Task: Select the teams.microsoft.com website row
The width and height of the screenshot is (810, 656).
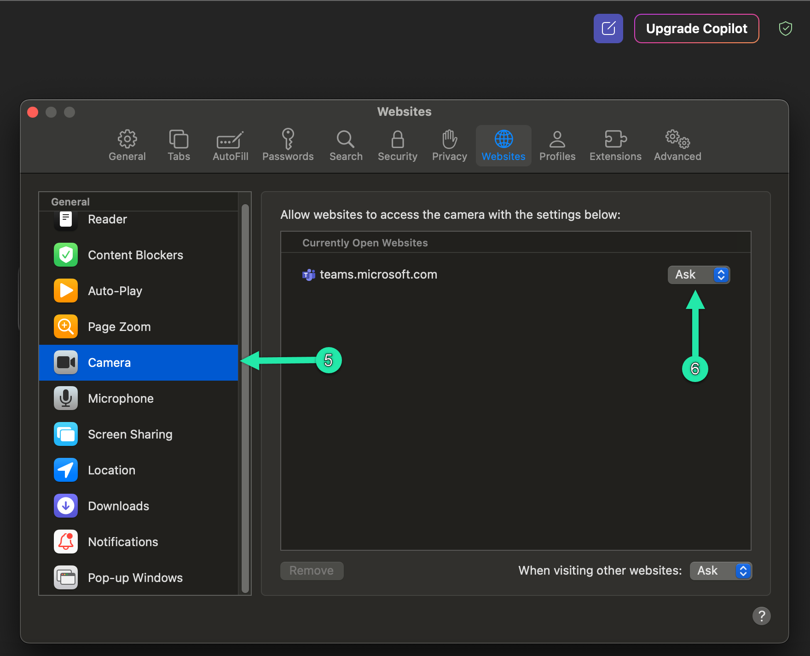Action: click(x=515, y=274)
